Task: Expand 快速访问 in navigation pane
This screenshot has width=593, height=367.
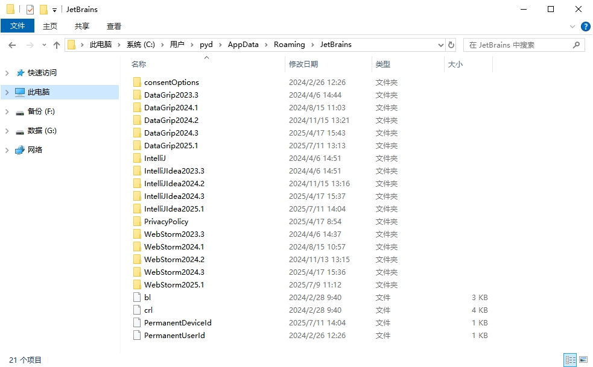Action: tap(7, 73)
